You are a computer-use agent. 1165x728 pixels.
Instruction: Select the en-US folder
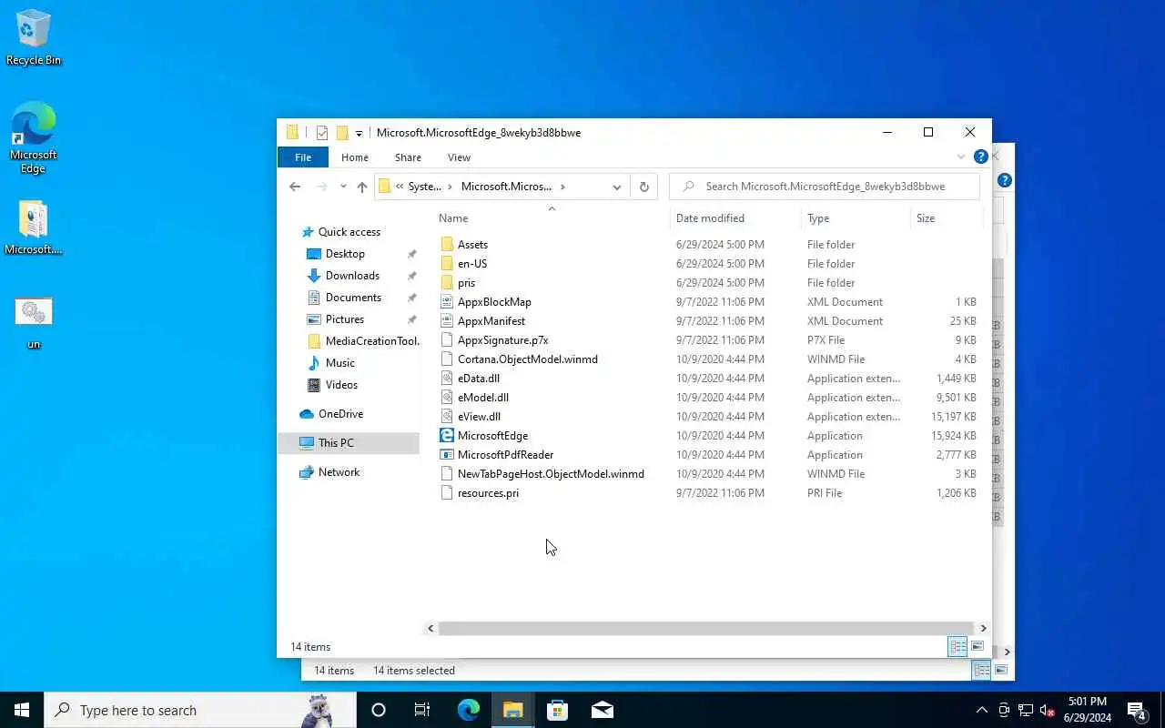click(471, 264)
